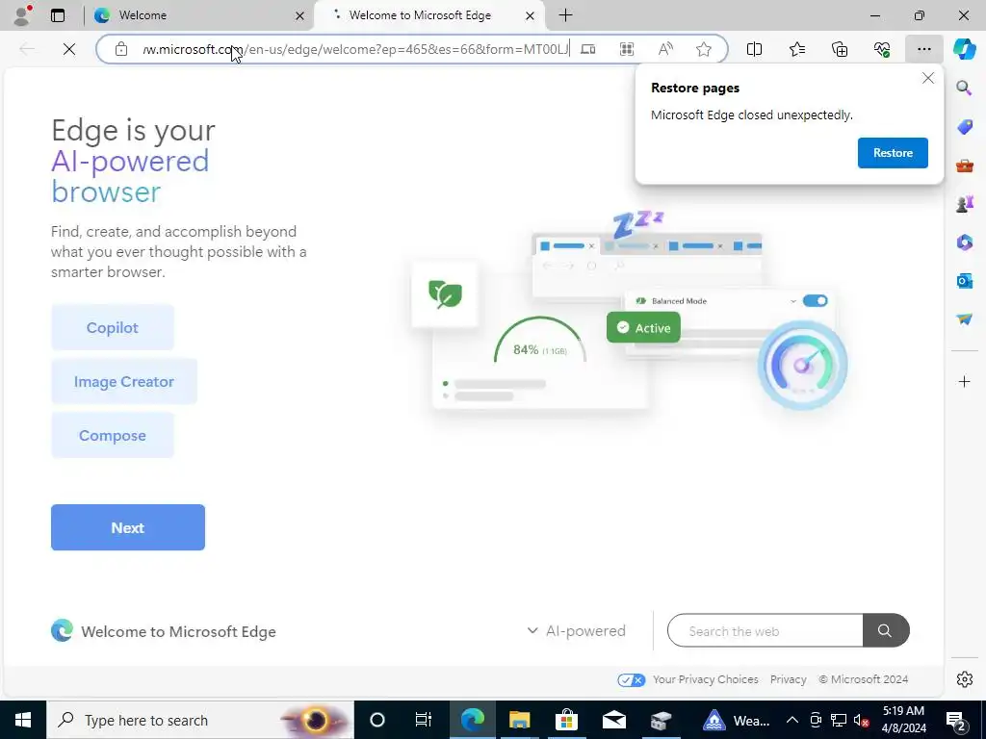The image size is (986, 739).
Task: Open notification center icon
Action: pos(956,720)
